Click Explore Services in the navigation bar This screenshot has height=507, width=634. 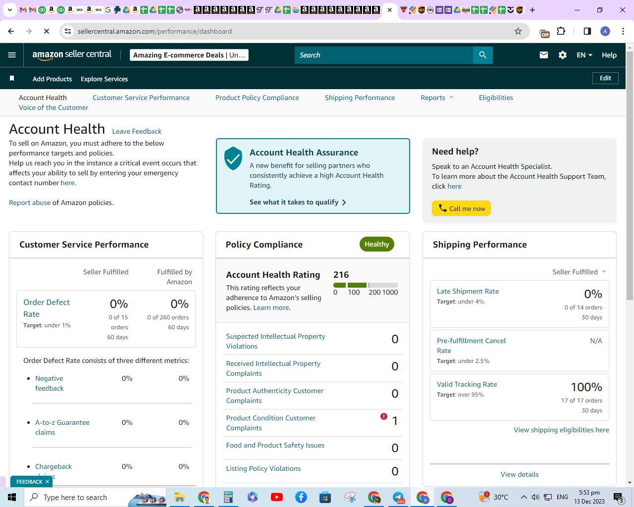pyautogui.click(x=104, y=79)
